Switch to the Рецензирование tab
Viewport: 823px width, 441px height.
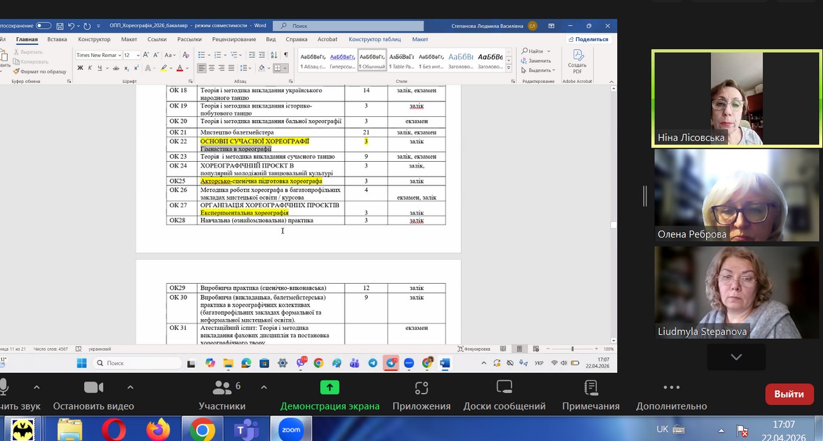click(x=234, y=39)
